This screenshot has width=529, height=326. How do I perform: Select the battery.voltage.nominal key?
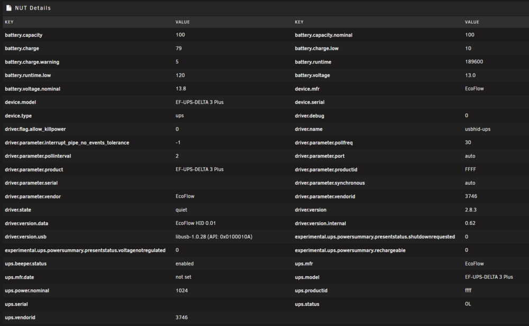[32, 89]
